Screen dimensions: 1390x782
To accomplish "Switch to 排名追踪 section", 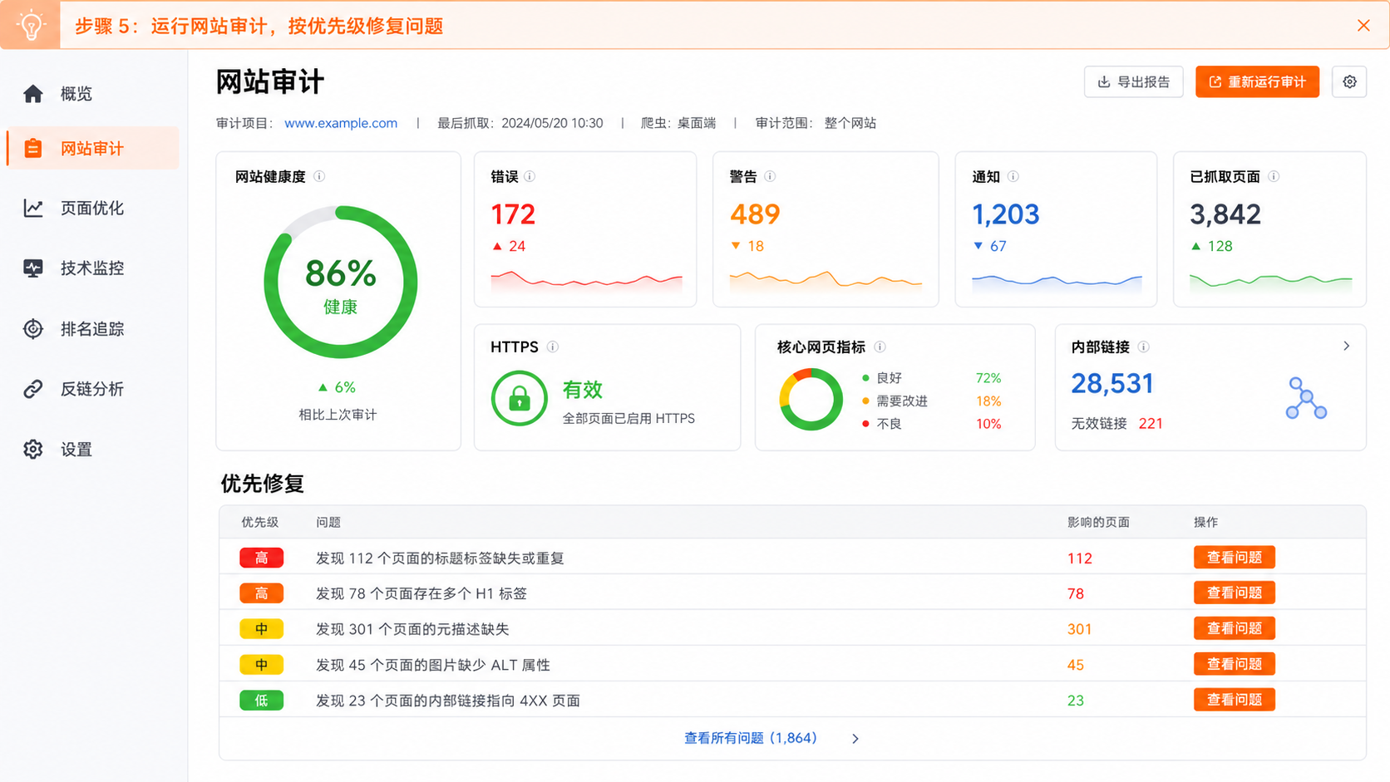I will click(x=92, y=328).
